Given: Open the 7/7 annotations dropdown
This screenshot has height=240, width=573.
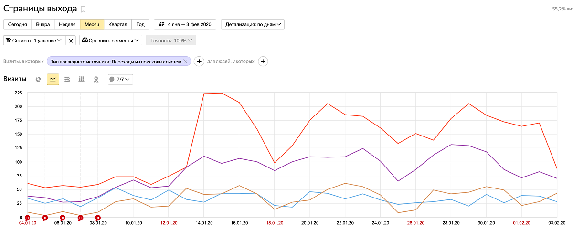Looking at the screenshot, I should 120,79.
